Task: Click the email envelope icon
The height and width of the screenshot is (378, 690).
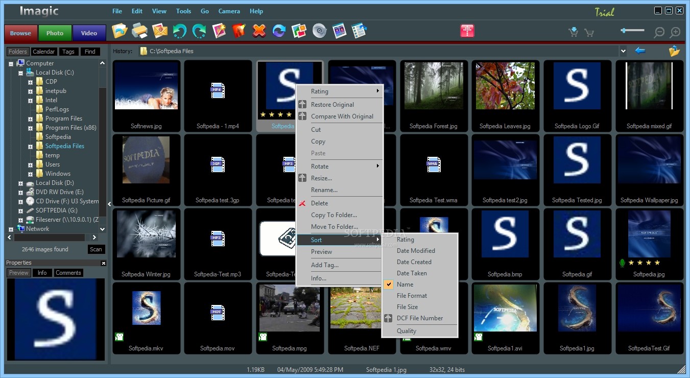Action: click(160, 31)
